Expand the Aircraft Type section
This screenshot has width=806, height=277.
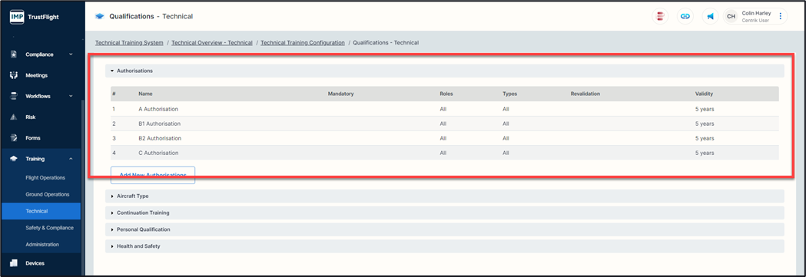click(x=445, y=196)
